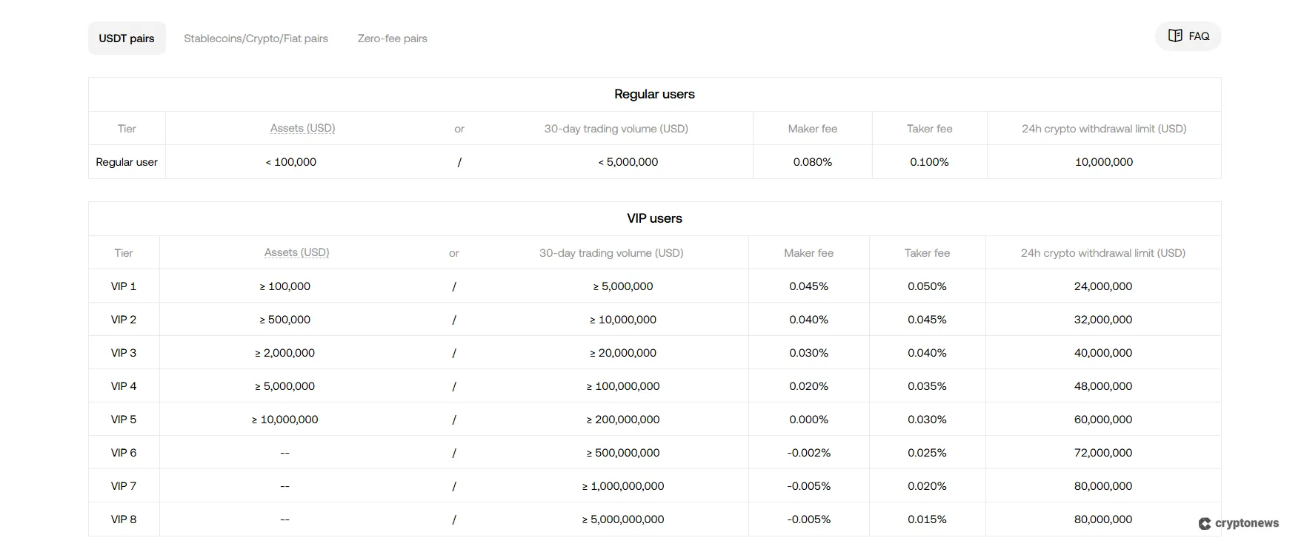Click the -0.005% maker fee for VIP 7
This screenshot has height=552, width=1304.
pyautogui.click(x=808, y=486)
